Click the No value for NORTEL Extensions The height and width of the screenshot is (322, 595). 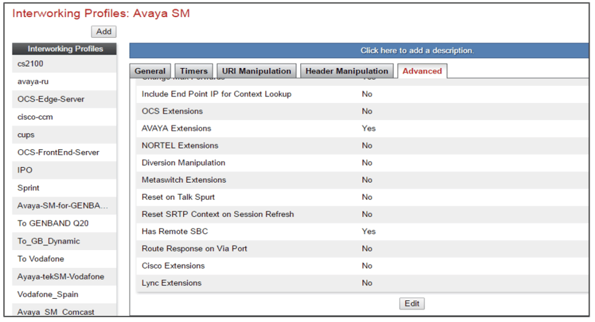(367, 145)
